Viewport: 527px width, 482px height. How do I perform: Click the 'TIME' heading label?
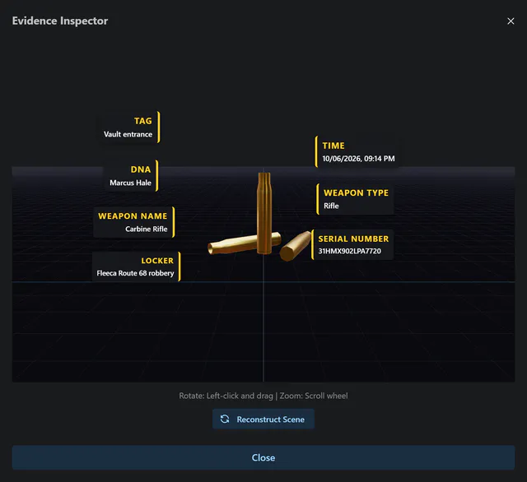[333, 146]
